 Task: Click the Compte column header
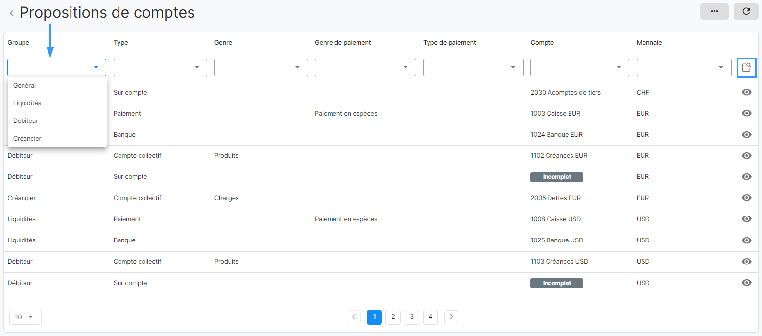pos(542,43)
